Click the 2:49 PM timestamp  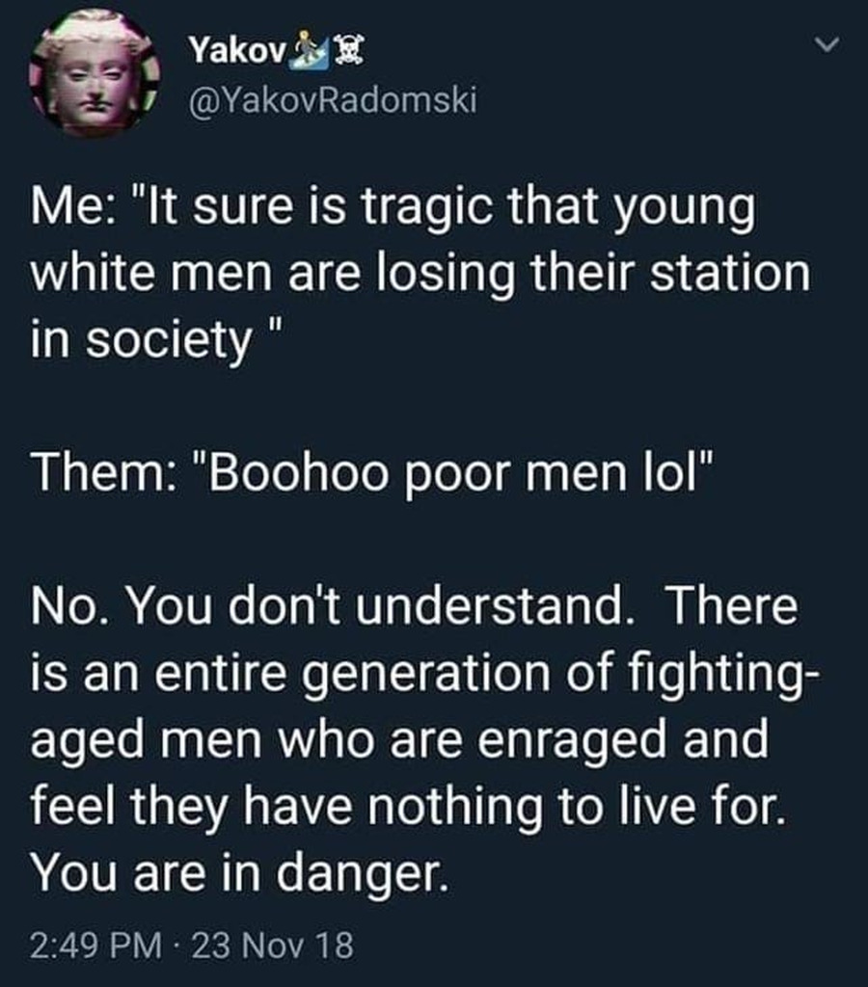(95, 946)
